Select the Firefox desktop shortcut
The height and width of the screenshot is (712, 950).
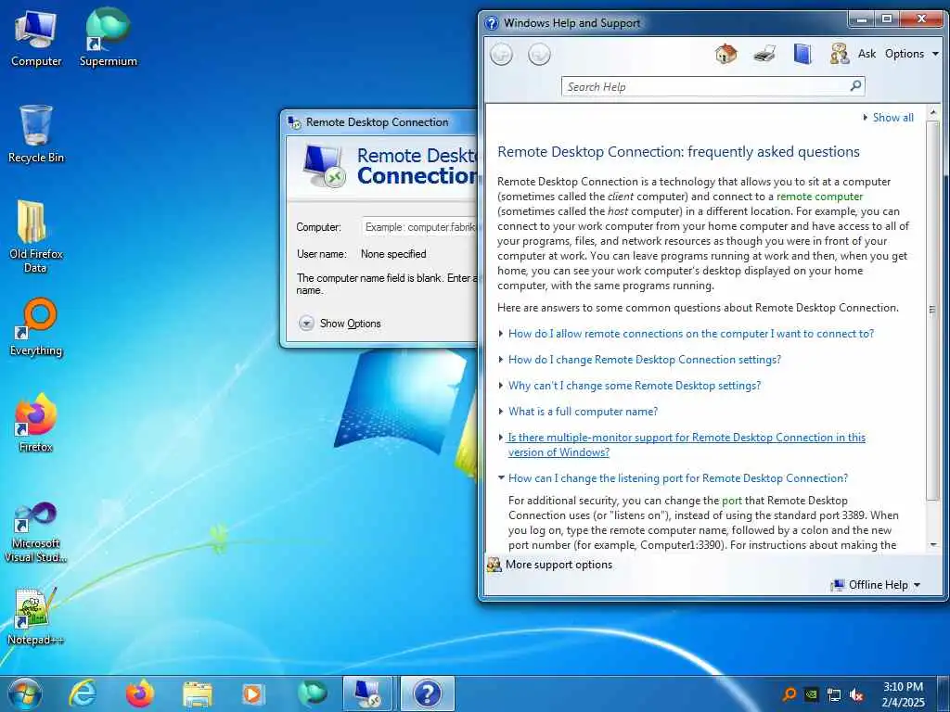click(36, 423)
